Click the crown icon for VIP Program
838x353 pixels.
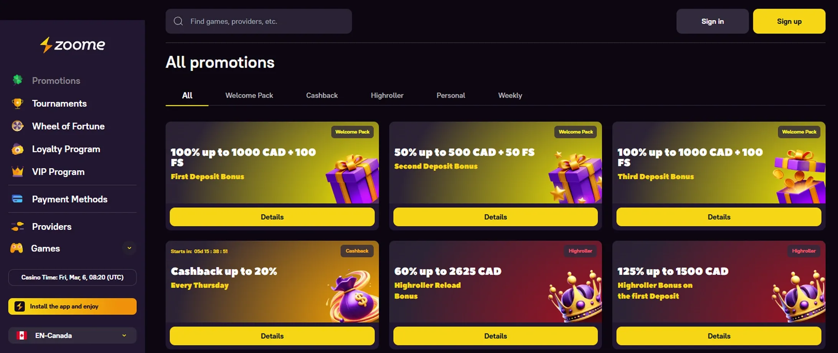[17, 172]
